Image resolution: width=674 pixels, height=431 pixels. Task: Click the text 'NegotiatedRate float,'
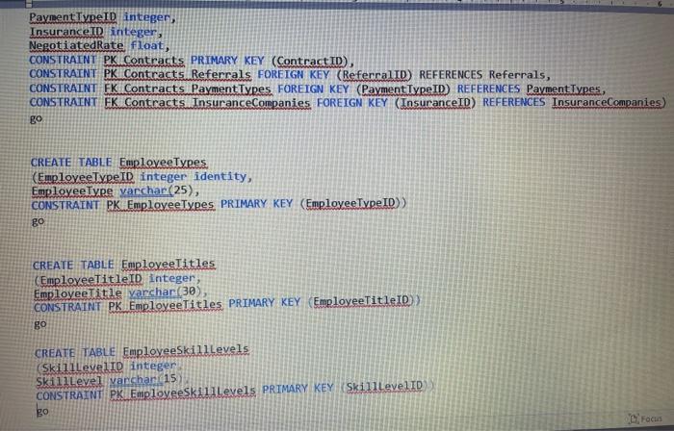point(99,45)
